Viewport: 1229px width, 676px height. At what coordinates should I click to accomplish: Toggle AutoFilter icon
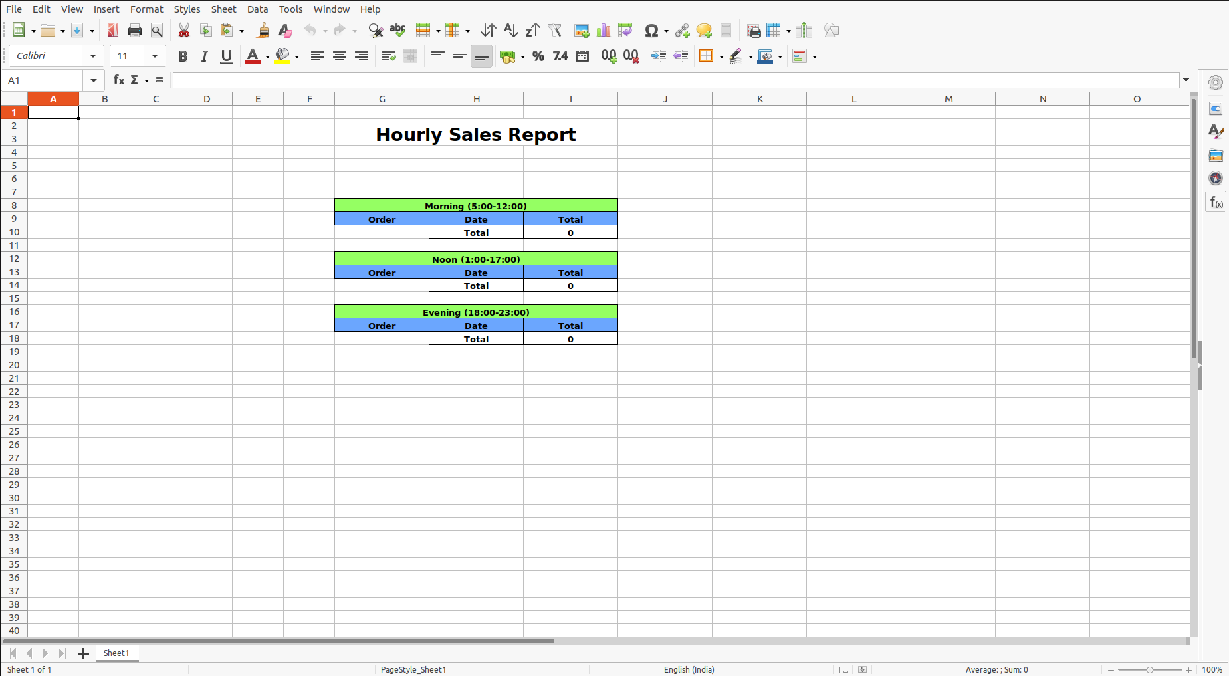click(x=554, y=30)
